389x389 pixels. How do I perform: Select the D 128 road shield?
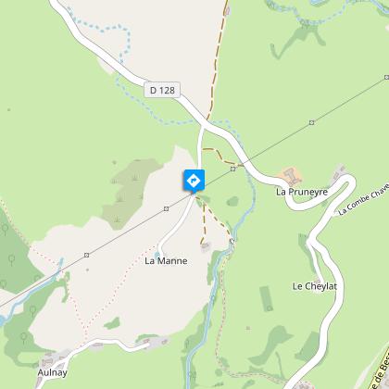(162, 90)
